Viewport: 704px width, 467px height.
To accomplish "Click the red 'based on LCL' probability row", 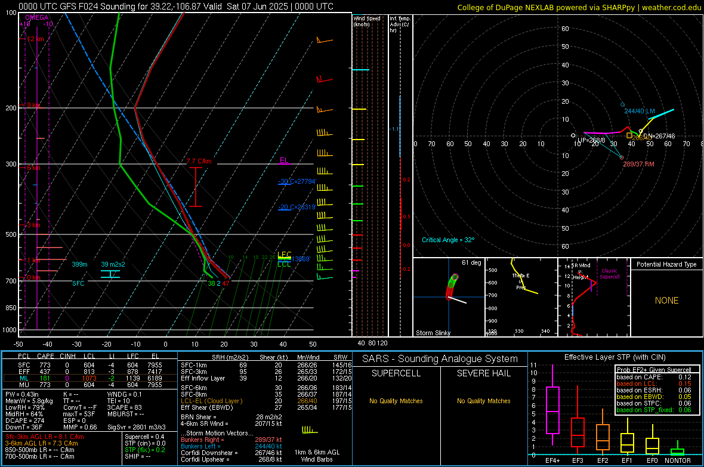I will pyautogui.click(x=654, y=384).
